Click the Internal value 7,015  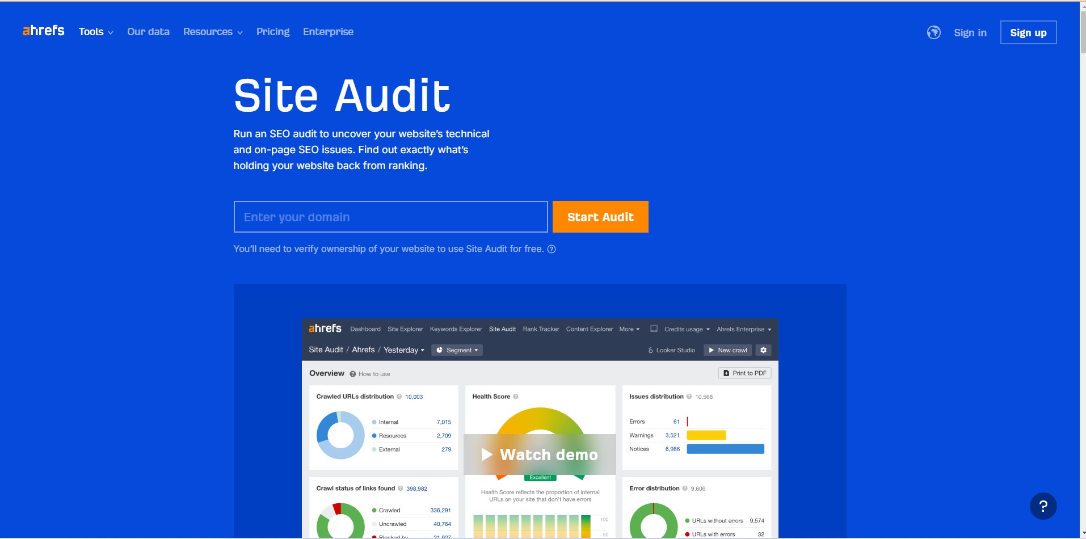(444, 422)
